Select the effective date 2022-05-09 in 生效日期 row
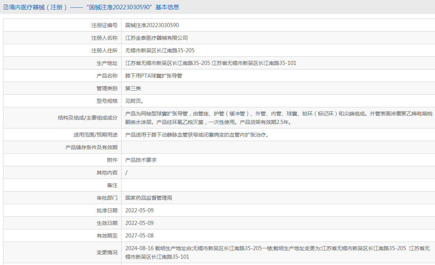435x265 pixels. tap(139, 223)
